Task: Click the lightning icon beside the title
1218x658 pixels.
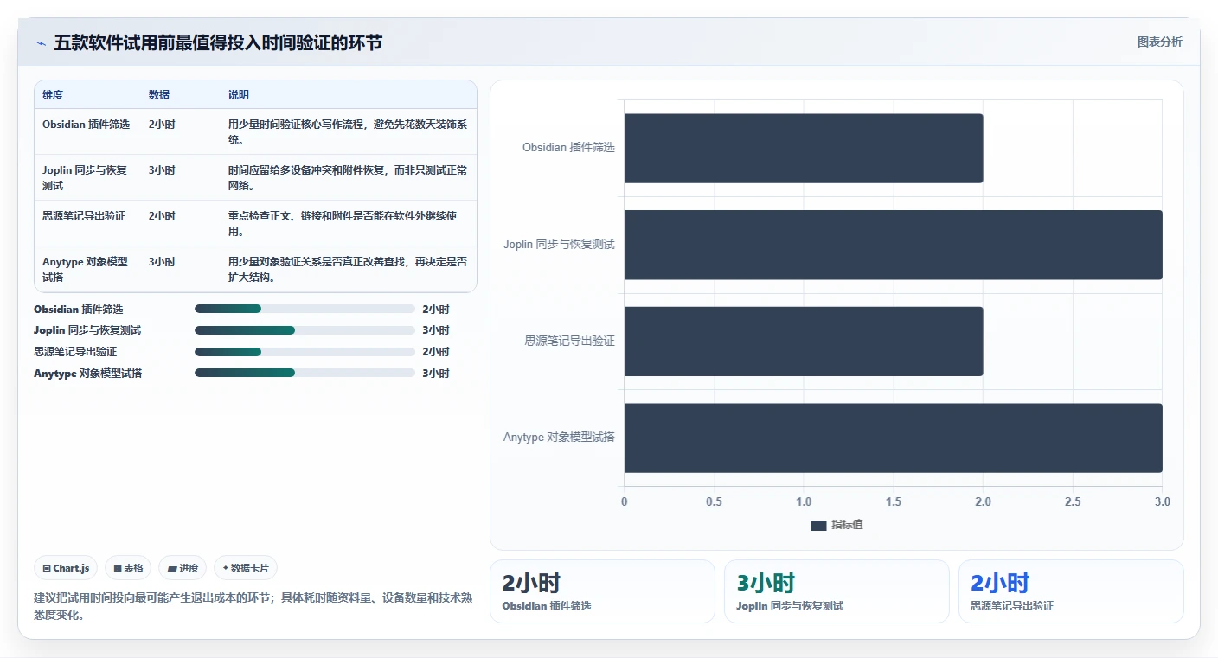Action: point(41,43)
